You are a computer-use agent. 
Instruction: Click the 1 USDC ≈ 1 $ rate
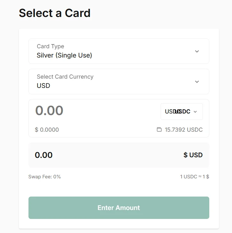(x=195, y=176)
